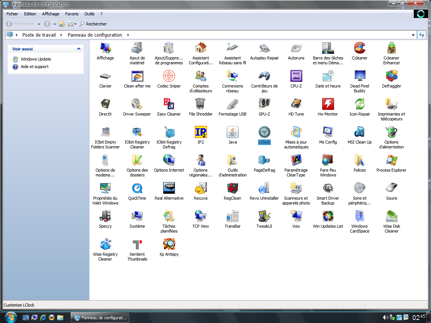The height and width of the screenshot is (323, 431).
Task: Open the ? help menu
Action: coord(101,14)
